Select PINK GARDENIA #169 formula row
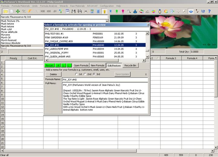Viewport: 218px width, 157px height. 95,37
